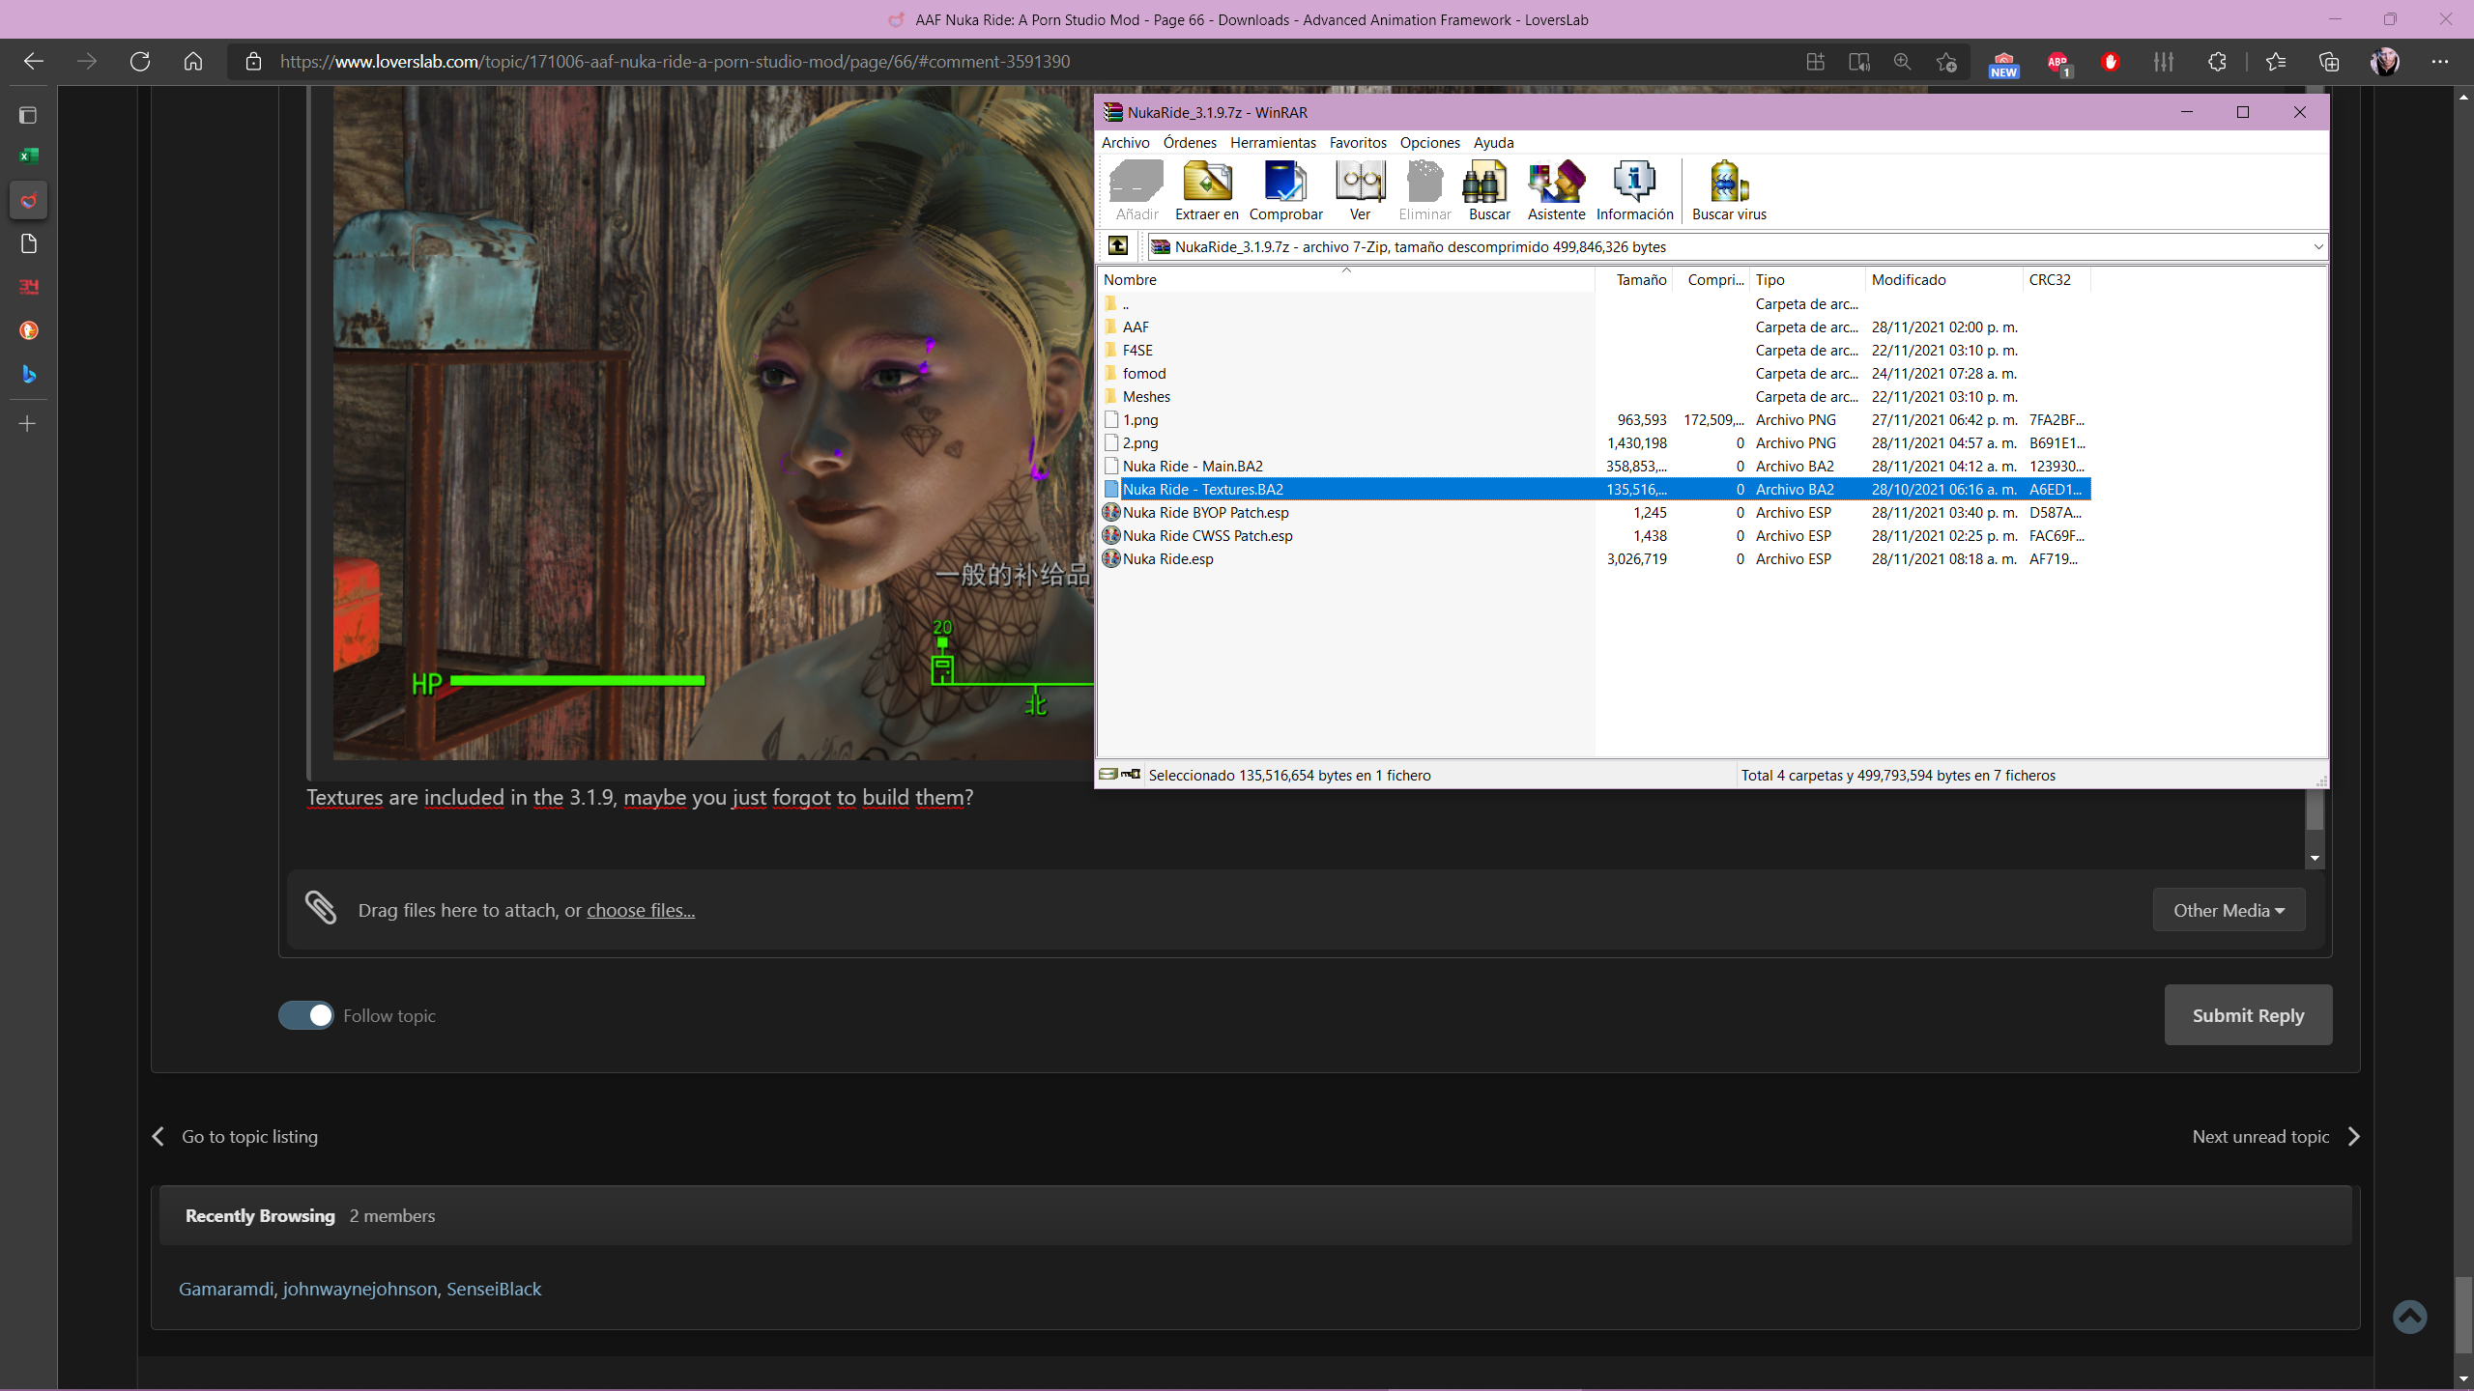Click the Eliminar toolbar icon

tap(1424, 190)
